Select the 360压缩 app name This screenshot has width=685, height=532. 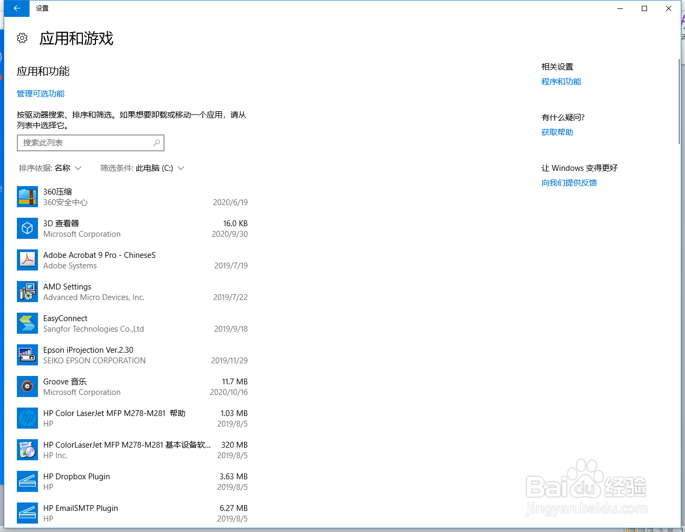point(57,191)
